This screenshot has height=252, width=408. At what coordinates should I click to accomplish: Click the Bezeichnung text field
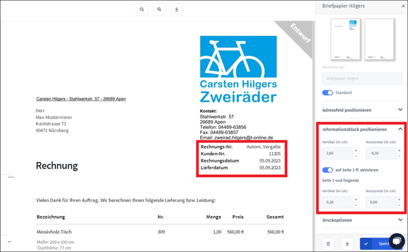(362, 79)
